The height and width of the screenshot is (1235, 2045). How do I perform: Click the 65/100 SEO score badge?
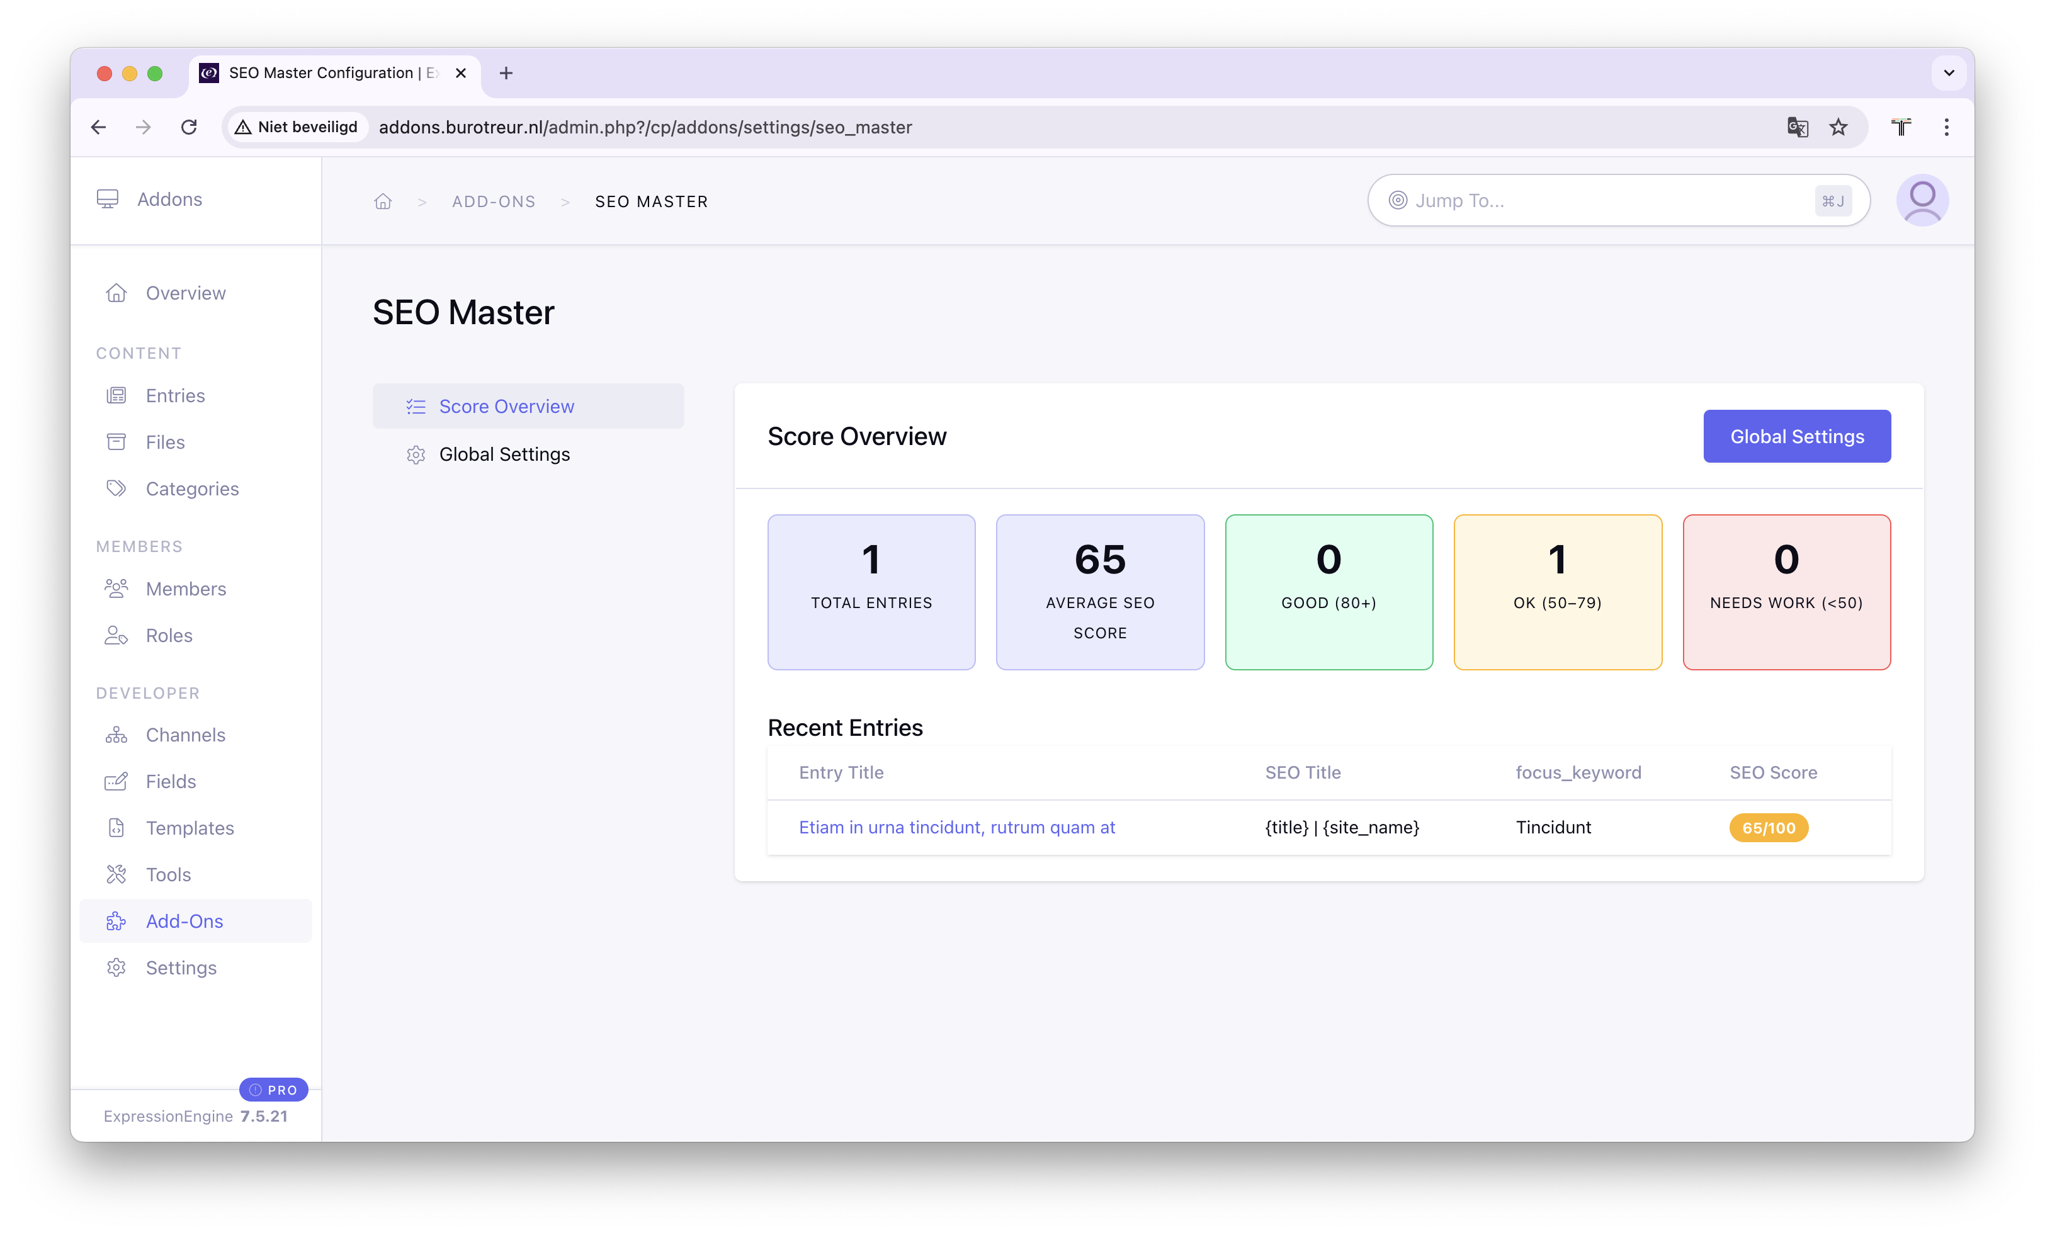point(1768,828)
